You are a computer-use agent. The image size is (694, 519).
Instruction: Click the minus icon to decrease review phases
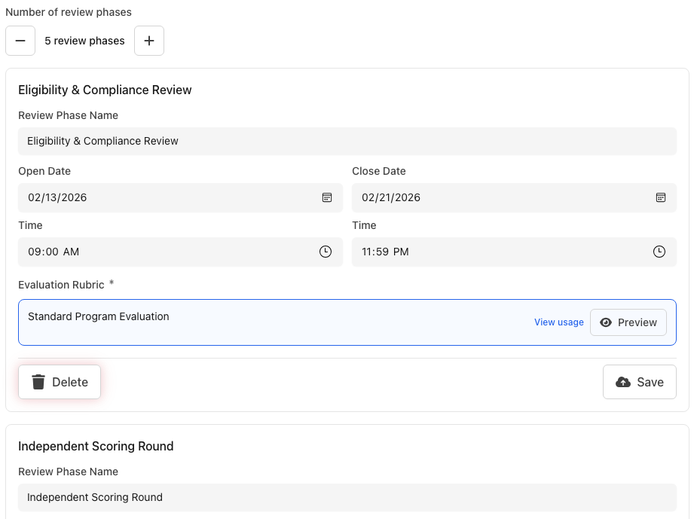[x=20, y=41]
